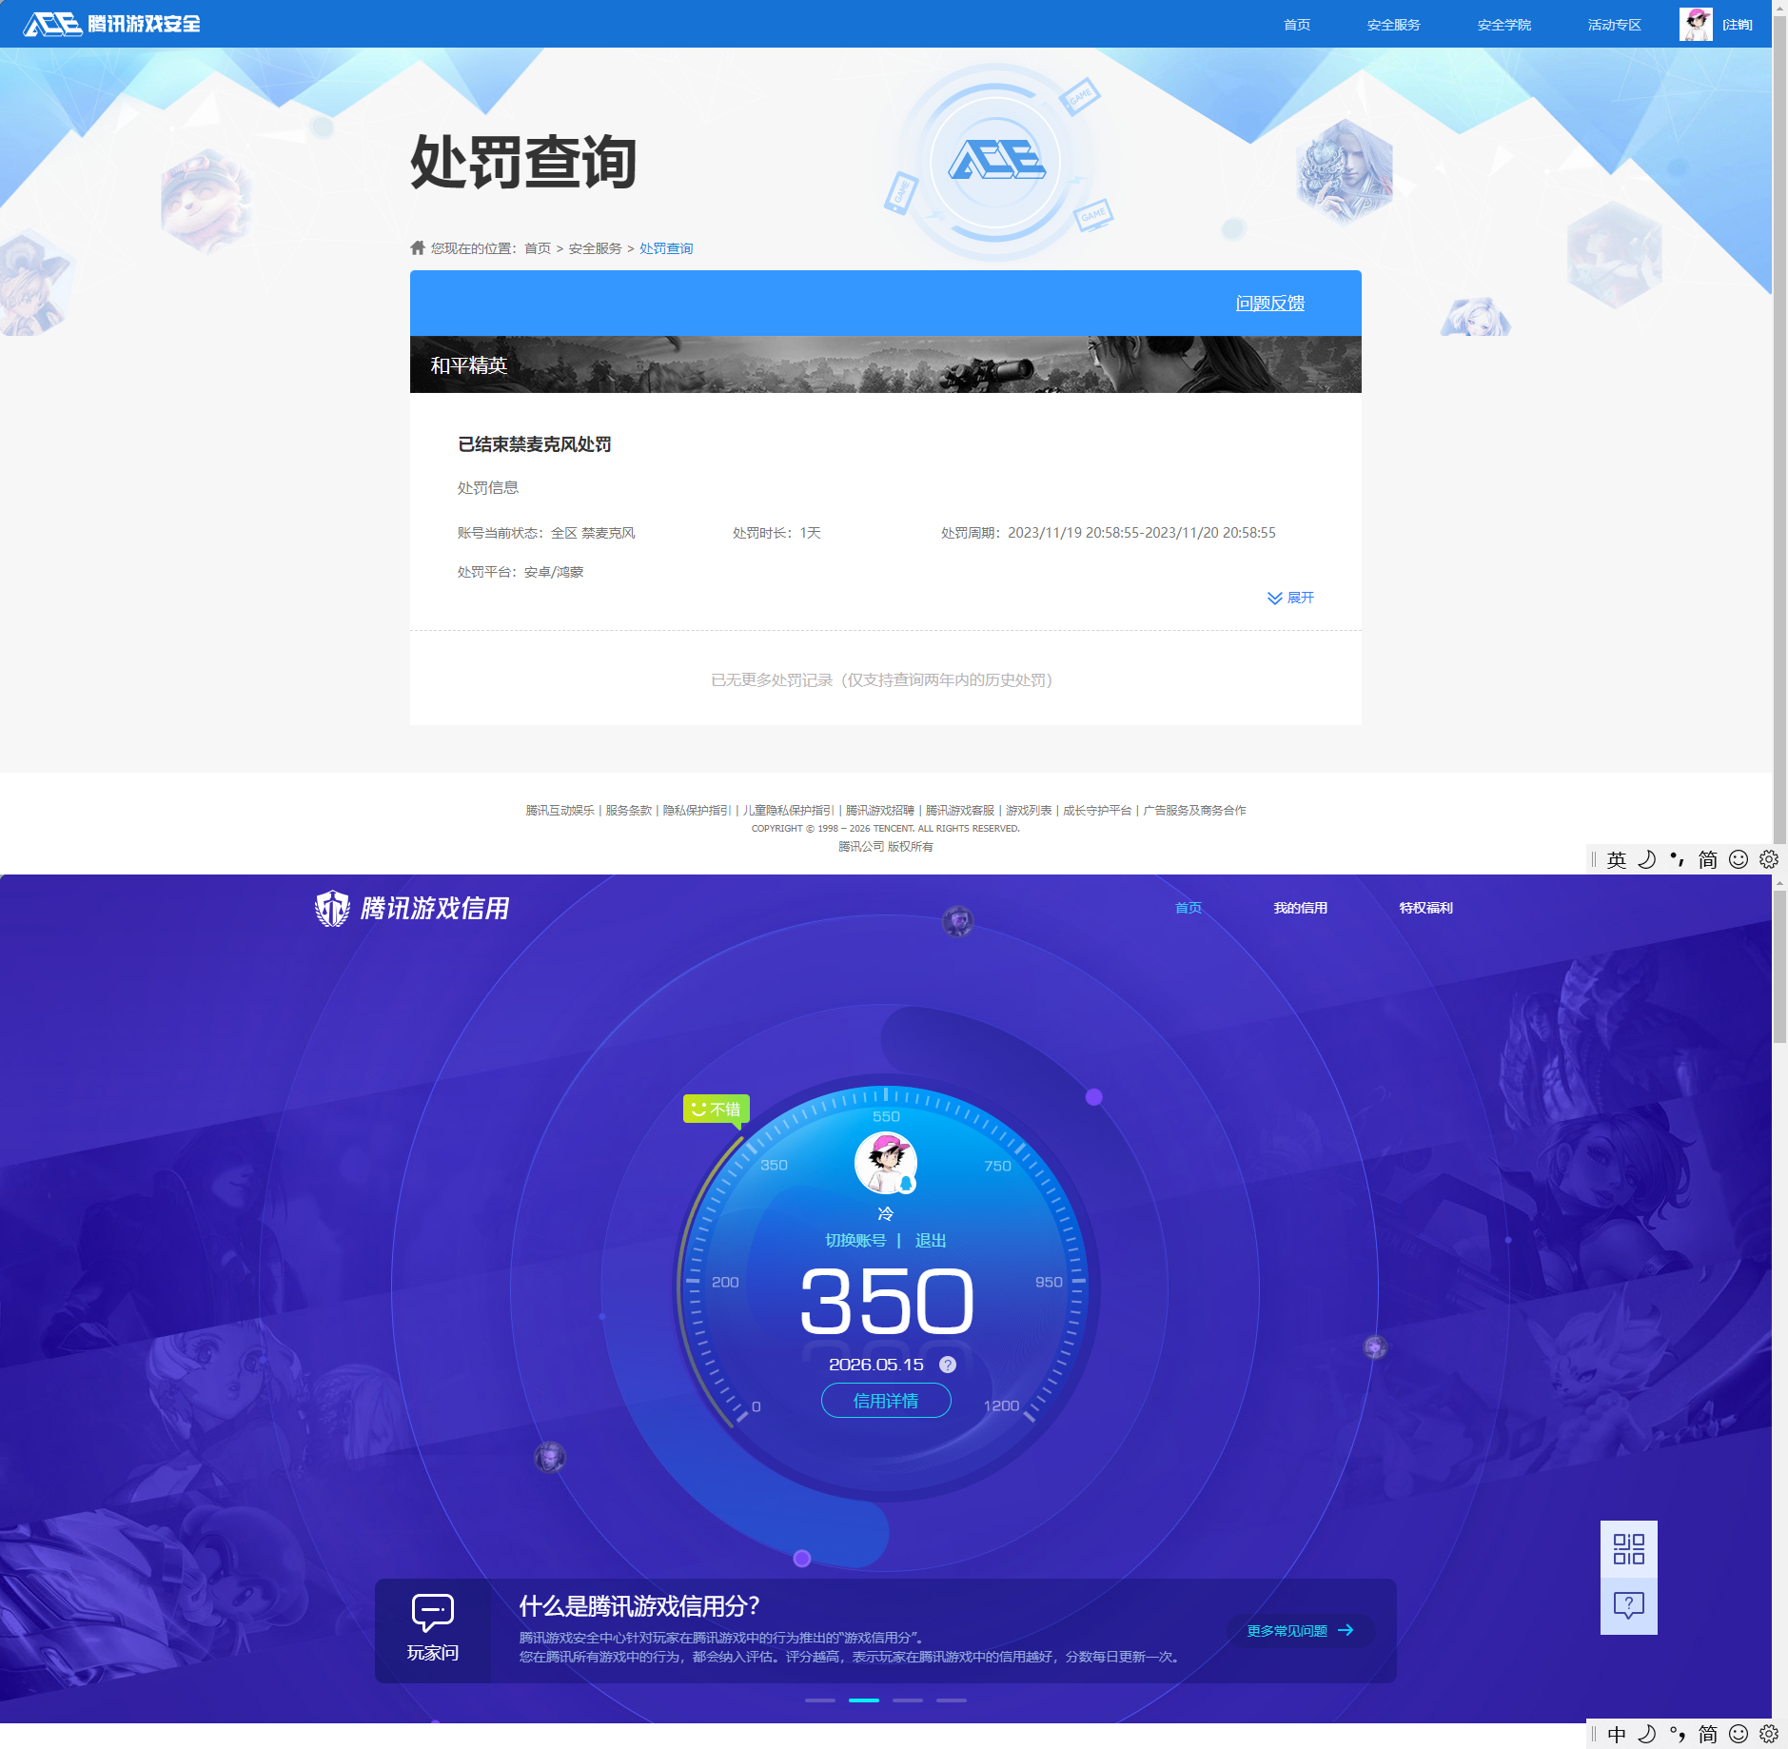1788x1749 pixels.
Task: Click the ACE Tencent Game Security logo
Action: pos(111,24)
